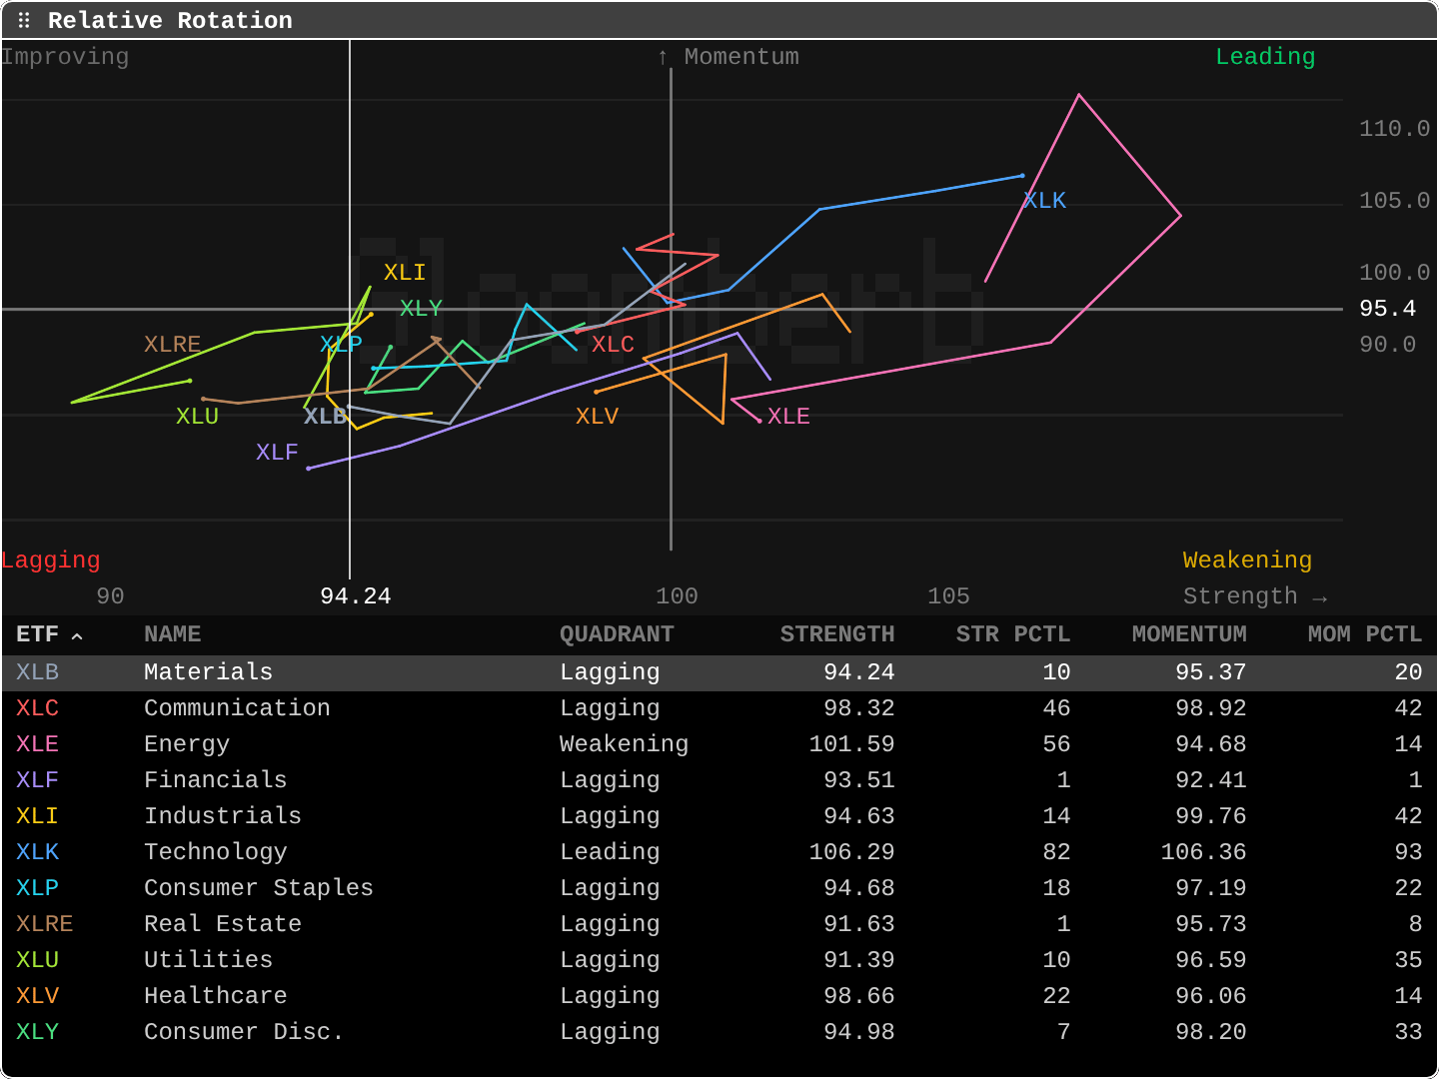The image size is (1439, 1079).
Task: Sort table by MOM PCTL column header
Action: (1365, 634)
